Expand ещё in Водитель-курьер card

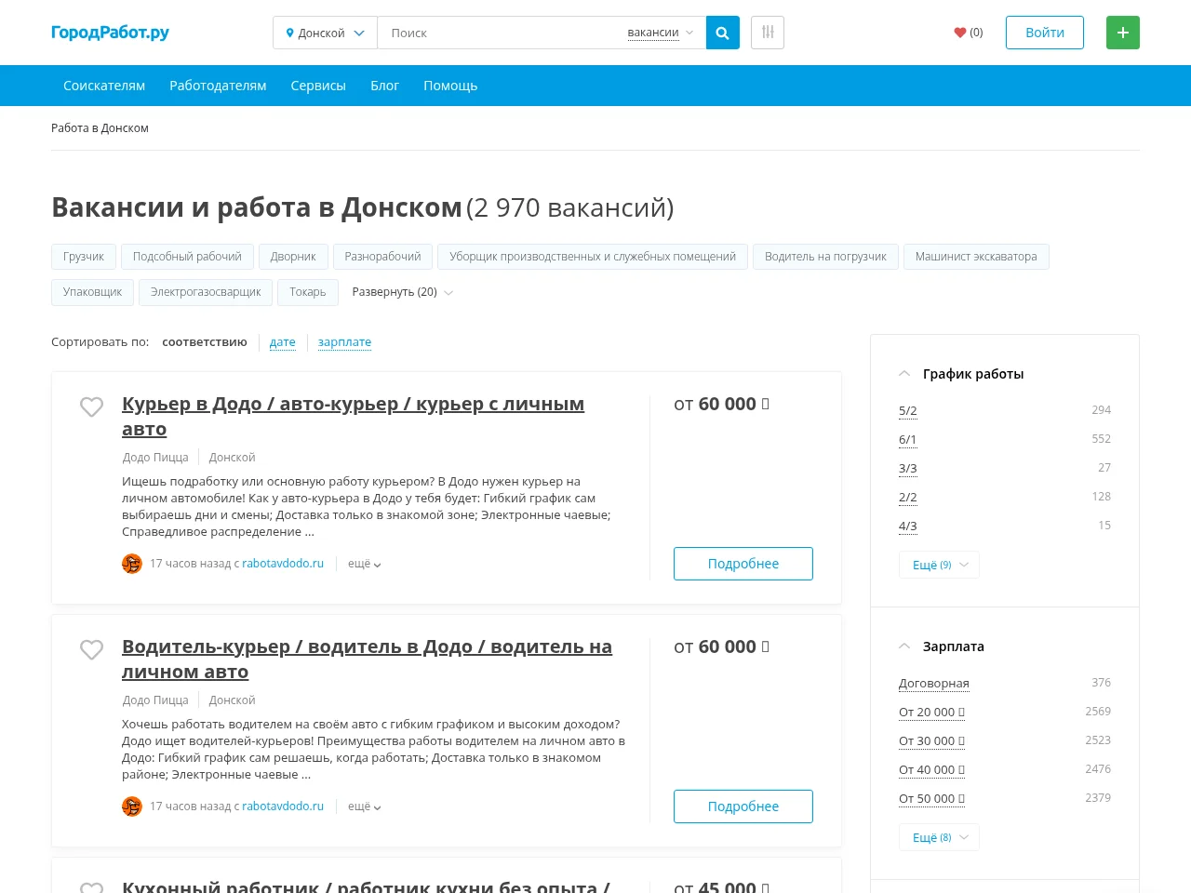tap(365, 806)
